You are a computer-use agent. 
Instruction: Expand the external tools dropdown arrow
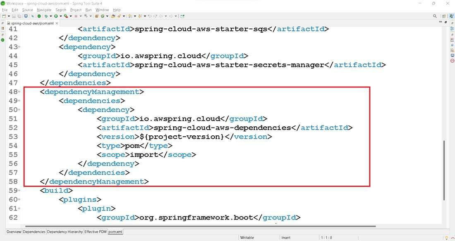click(70, 16)
